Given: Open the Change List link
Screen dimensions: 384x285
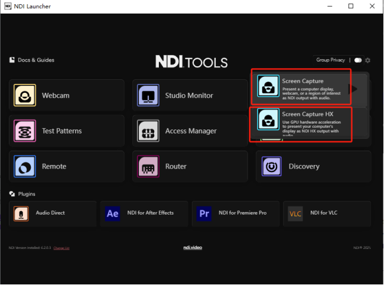Looking at the screenshot, I should point(61,248).
